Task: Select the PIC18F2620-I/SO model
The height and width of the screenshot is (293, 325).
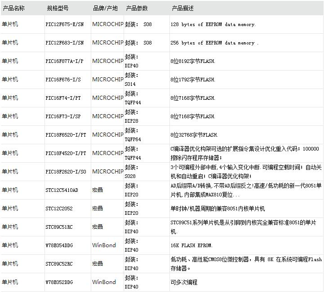Action: pos(66,172)
